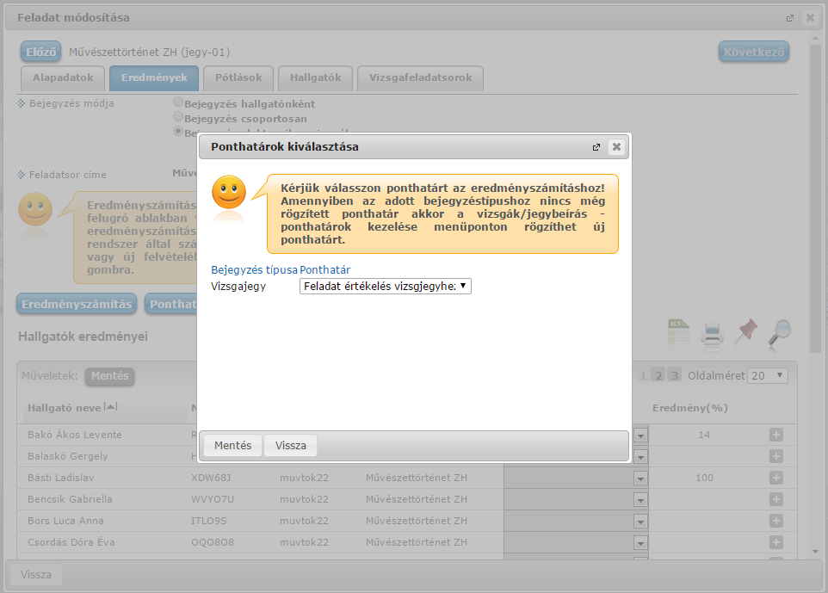Select Bejegyzés csoportosan radio button

(178, 116)
